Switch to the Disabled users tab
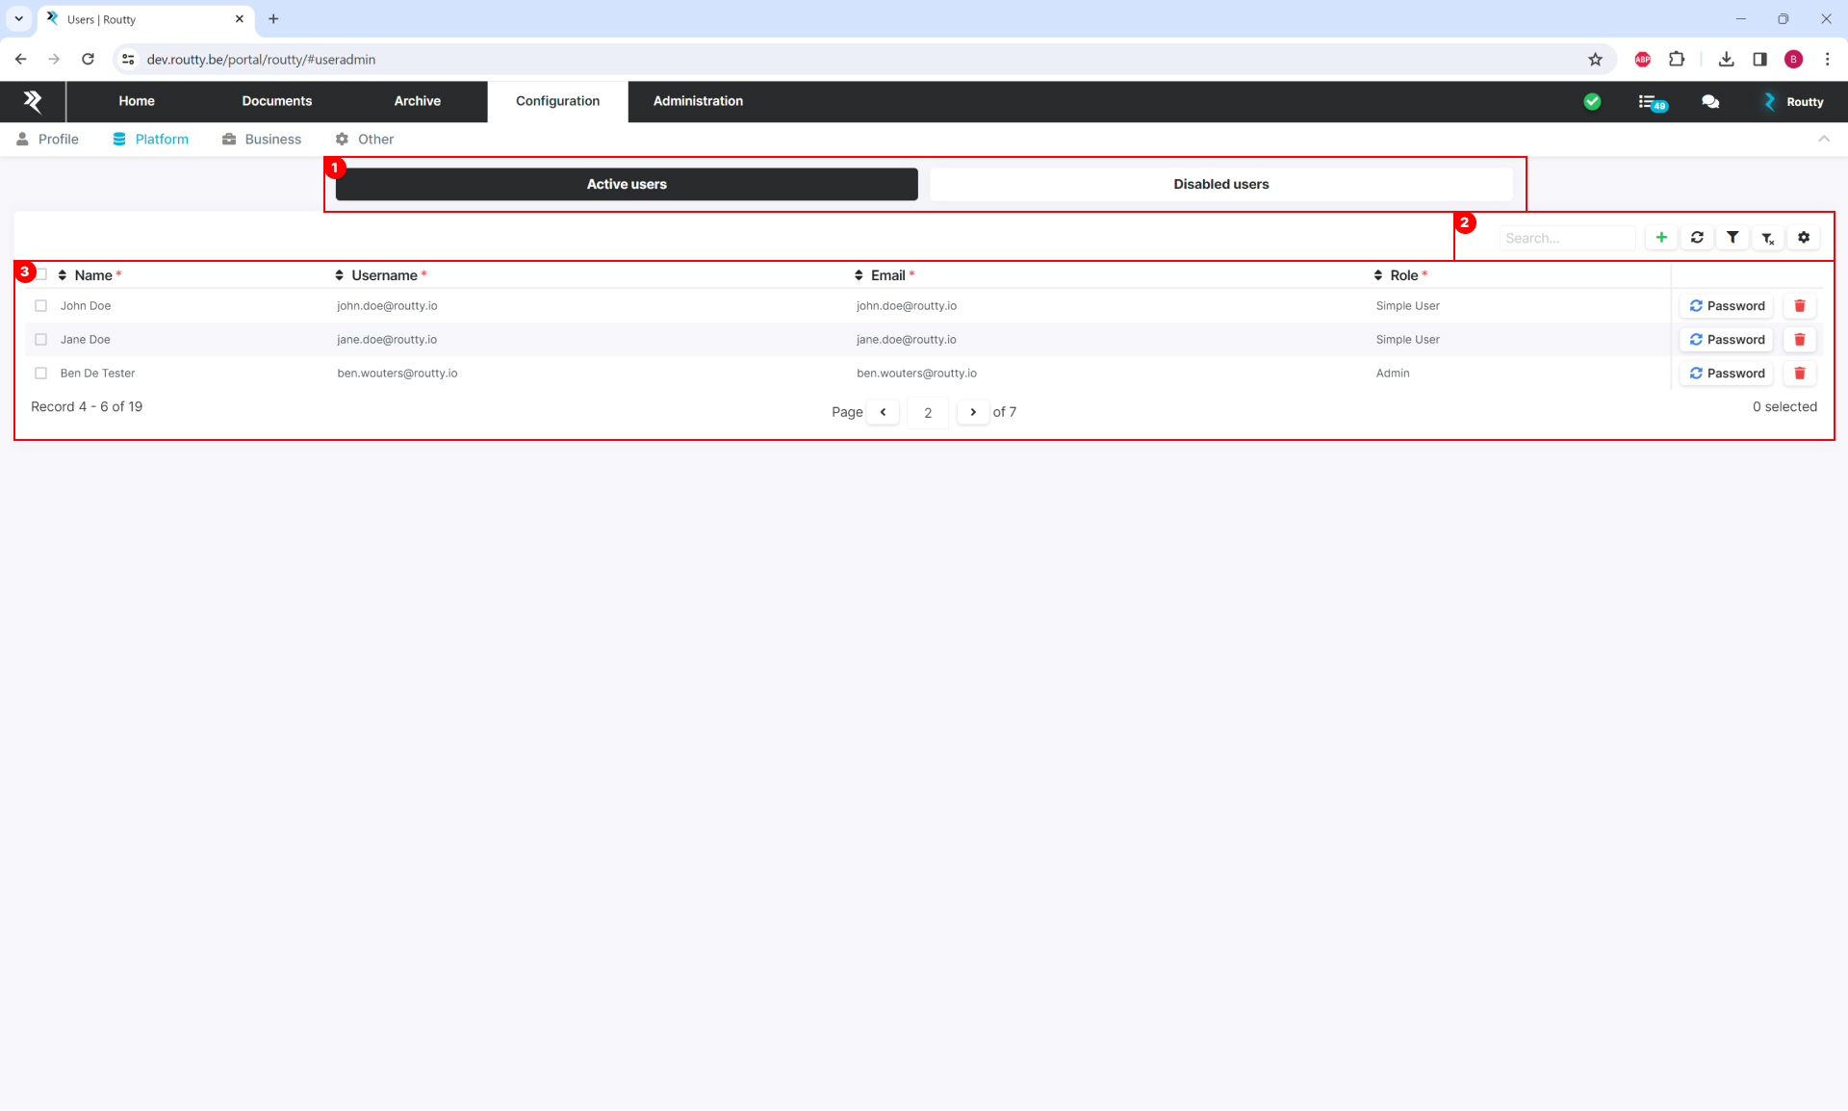The image size is (1848, 1111). point(1219,184)
